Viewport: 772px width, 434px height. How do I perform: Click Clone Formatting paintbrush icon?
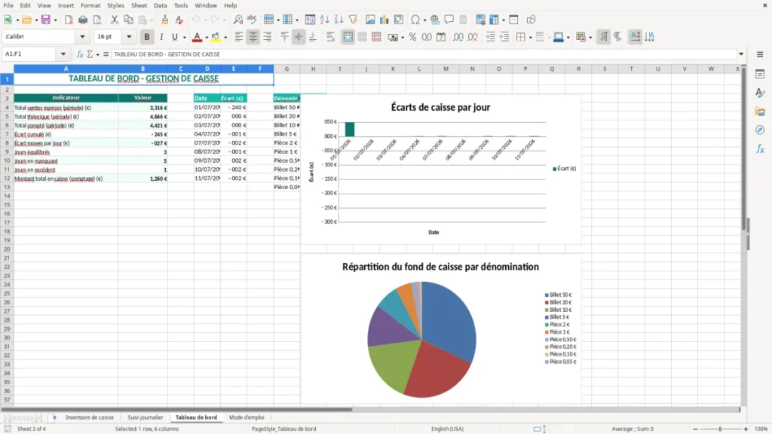click(165, 20)
